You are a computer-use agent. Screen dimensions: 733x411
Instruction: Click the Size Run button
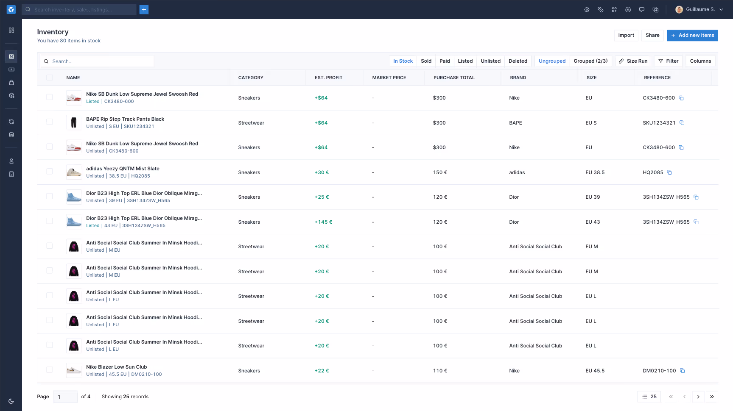pyautogui.click(x=633, y=61)
